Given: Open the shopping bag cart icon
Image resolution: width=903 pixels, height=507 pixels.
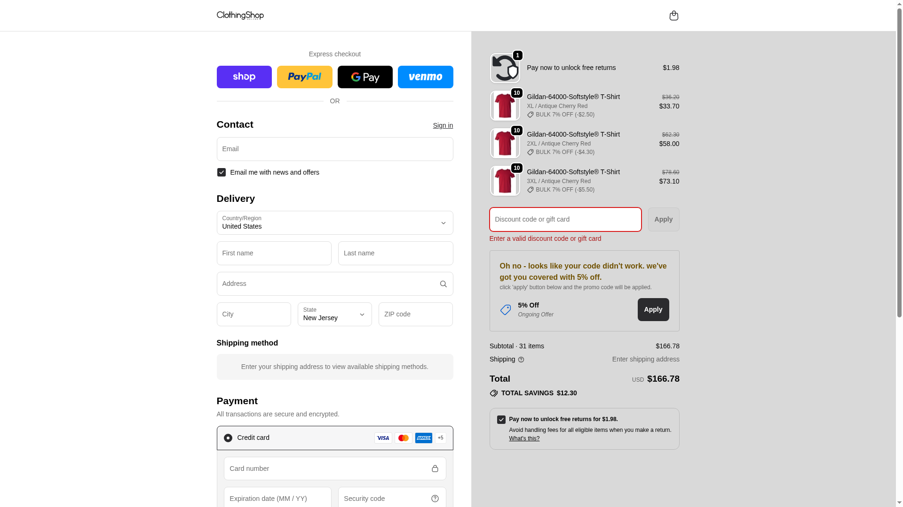Looking at the screenshot, I should (x=673, y=15).
